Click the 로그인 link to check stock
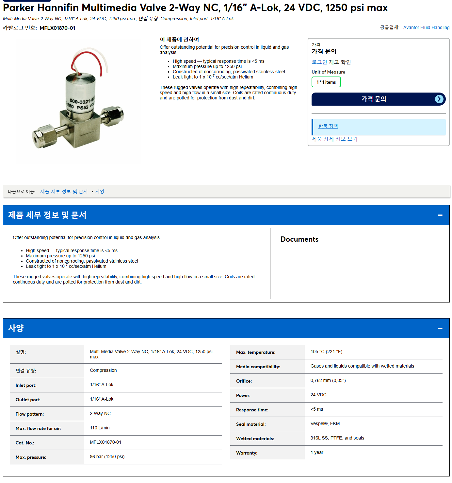The height and width of the screenshot is (483, 452). click(319, 62)
